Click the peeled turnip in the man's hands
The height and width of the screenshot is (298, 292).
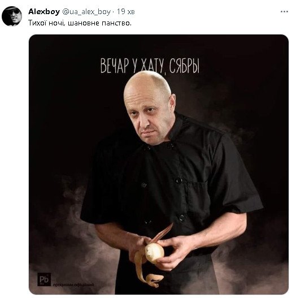point(154,252)
